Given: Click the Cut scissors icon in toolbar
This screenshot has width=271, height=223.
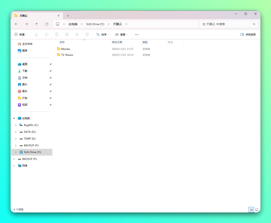Looking at the screenshot, I should pyautogui.click(x=36, y=35).
